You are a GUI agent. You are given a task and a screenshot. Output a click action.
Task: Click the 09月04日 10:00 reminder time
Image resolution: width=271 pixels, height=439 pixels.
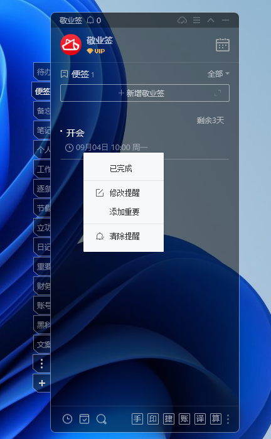(x=112, y=148)
